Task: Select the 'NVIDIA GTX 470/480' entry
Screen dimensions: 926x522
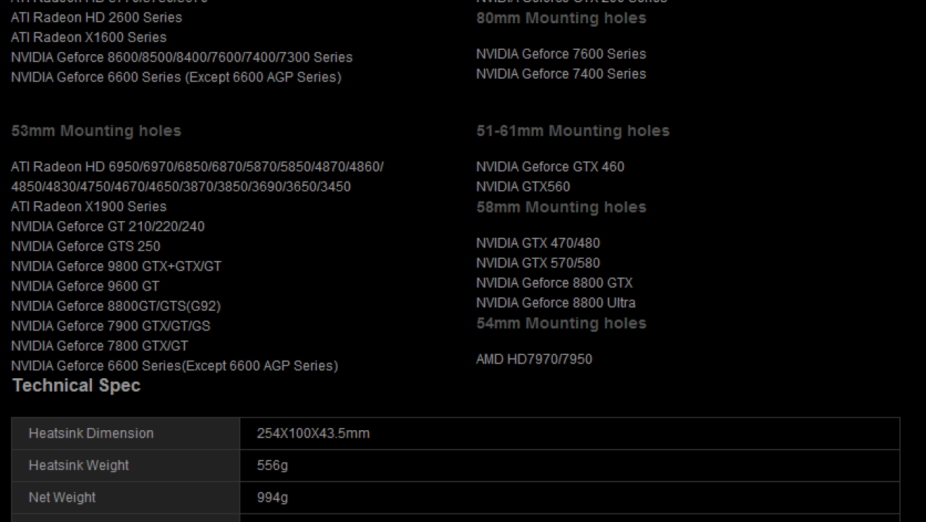Action: pyautogui.click(x=538, y=243)
